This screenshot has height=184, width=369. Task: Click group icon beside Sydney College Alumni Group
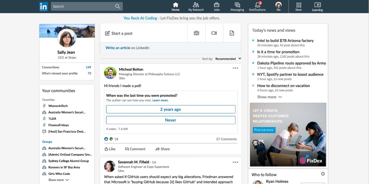coord(44,161)
